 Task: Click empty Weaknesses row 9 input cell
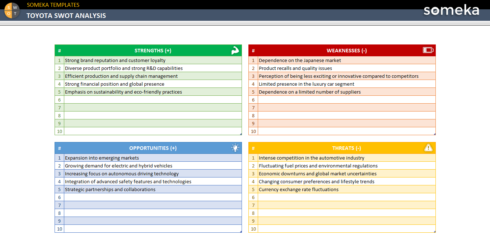click(347, 123)
